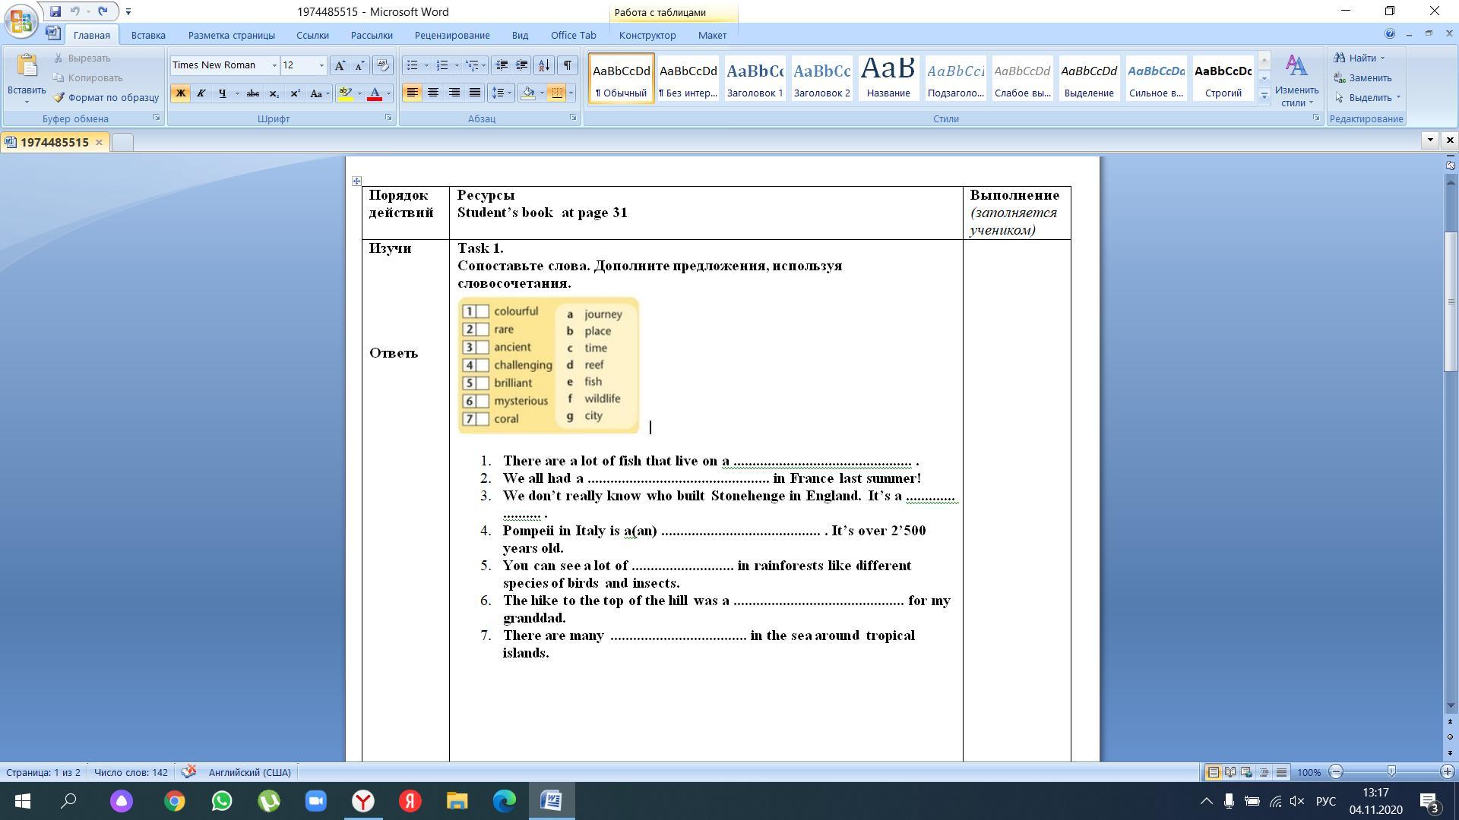Viewport: 1459px width, 820px height.
Task: Toggle italic (К) formatting
Action: (x=201, y=93)
